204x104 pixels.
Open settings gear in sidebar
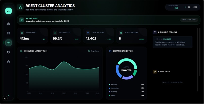point(8,62)
